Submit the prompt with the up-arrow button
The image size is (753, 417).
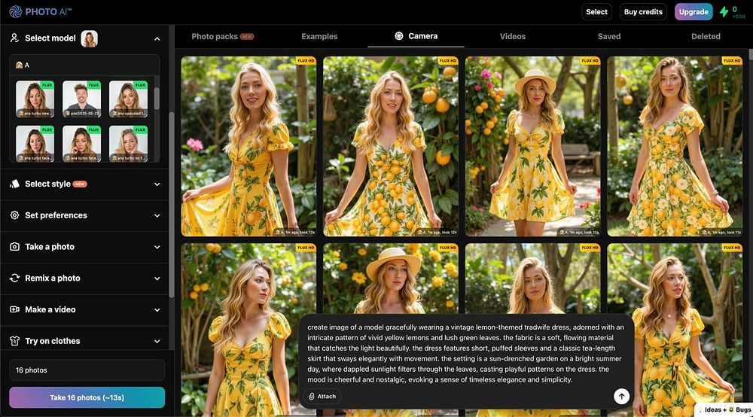[x=621, y=397]
